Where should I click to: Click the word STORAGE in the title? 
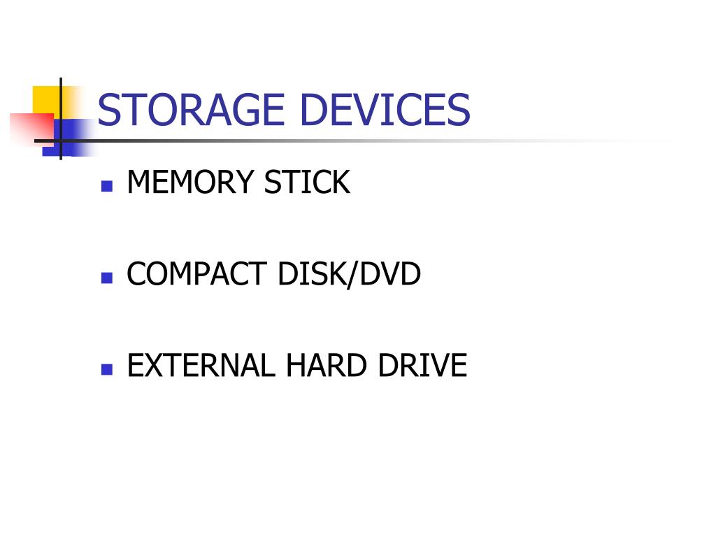192,110
